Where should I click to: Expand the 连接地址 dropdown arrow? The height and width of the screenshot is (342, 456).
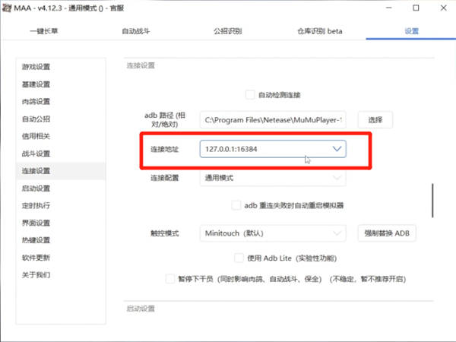coord(337,149)
